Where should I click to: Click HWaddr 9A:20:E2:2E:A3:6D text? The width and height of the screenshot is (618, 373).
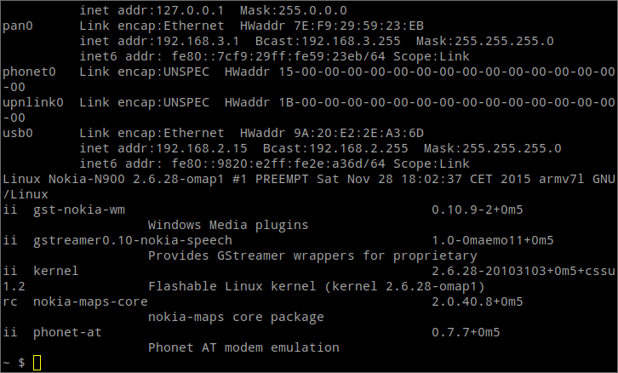tap(332, 133)
